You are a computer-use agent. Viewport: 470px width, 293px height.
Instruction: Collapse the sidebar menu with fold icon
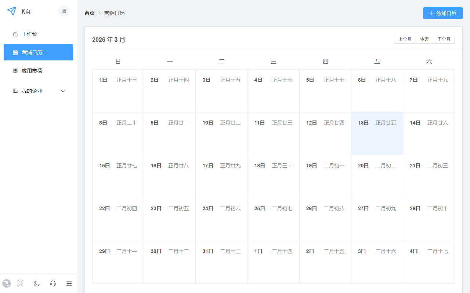[x=69, y=283]
